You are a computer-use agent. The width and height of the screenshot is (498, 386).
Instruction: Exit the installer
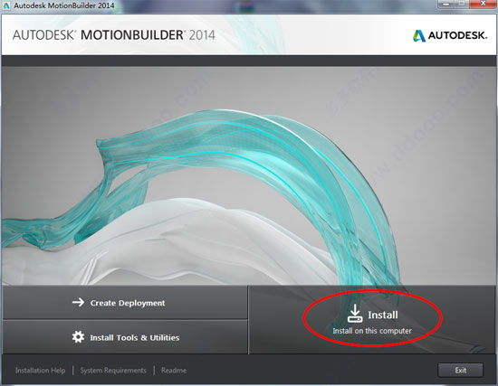click(461, 370)
